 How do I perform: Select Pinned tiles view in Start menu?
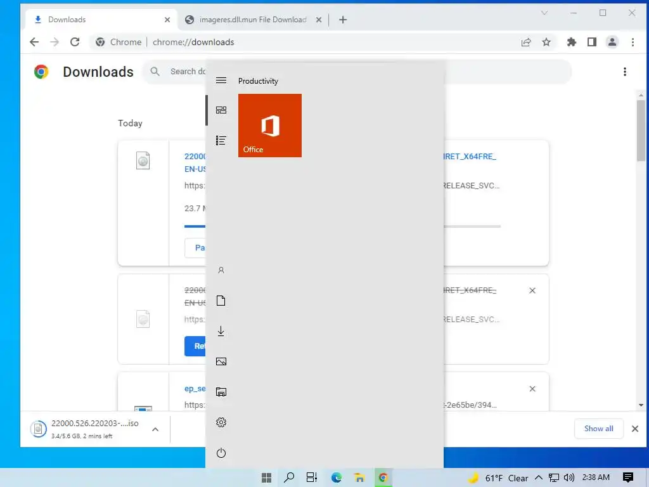coord(221,110)
